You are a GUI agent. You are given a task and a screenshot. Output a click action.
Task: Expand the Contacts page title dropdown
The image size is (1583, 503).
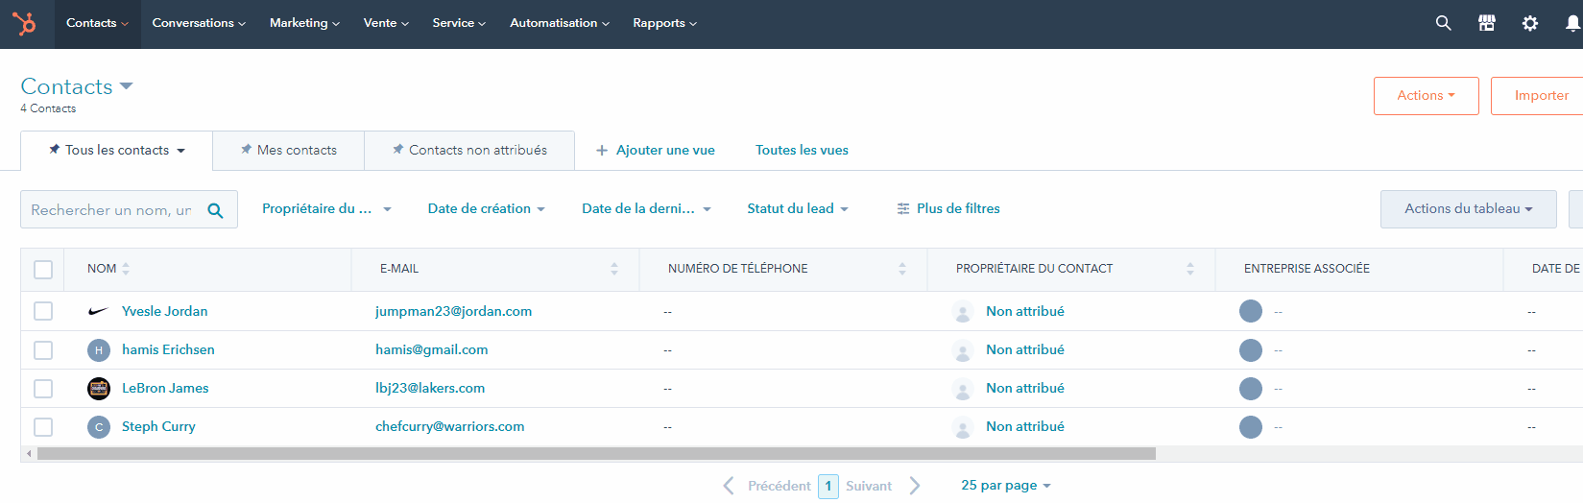coord(127,86)
